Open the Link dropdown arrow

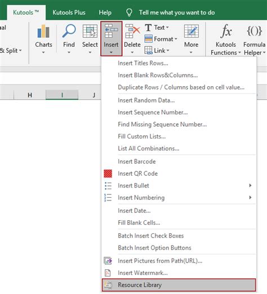[x=168, y=51]
